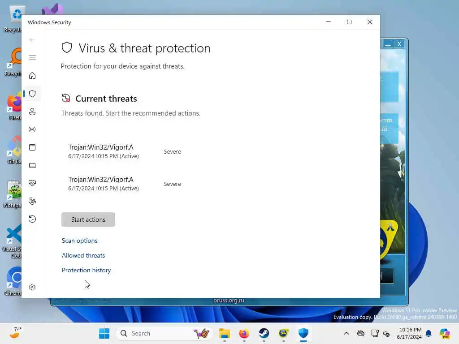Open the clock and date panel
459x344 pixels.
[x=409, y=333]
